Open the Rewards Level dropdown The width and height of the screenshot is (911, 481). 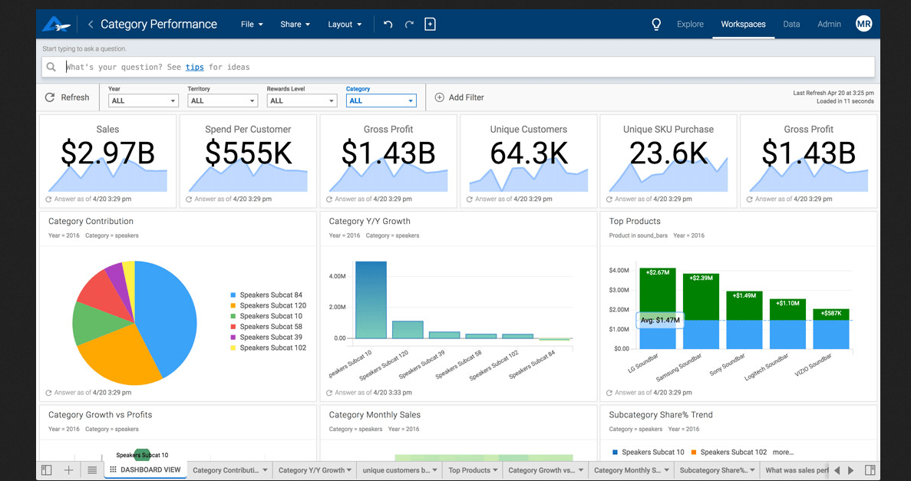(302, 100)
